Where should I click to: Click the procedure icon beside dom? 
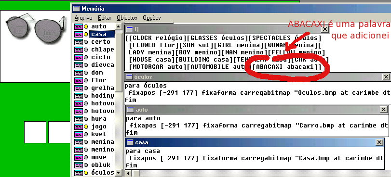78,73
